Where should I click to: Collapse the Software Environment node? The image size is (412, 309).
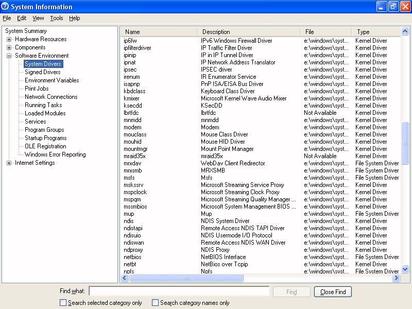point(9,56)
